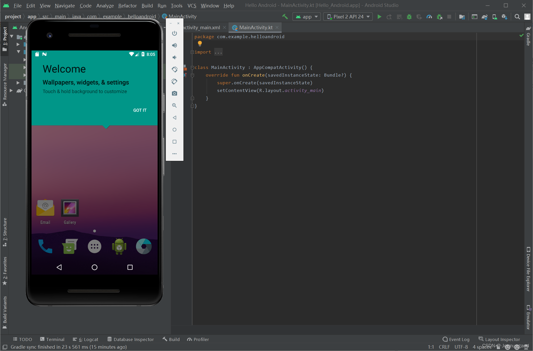Image resolution: width=533 pixels, height=351 pixels.
Task: Rotate emulator left icon
Action: pyautogui.click(x=175, y=69)
